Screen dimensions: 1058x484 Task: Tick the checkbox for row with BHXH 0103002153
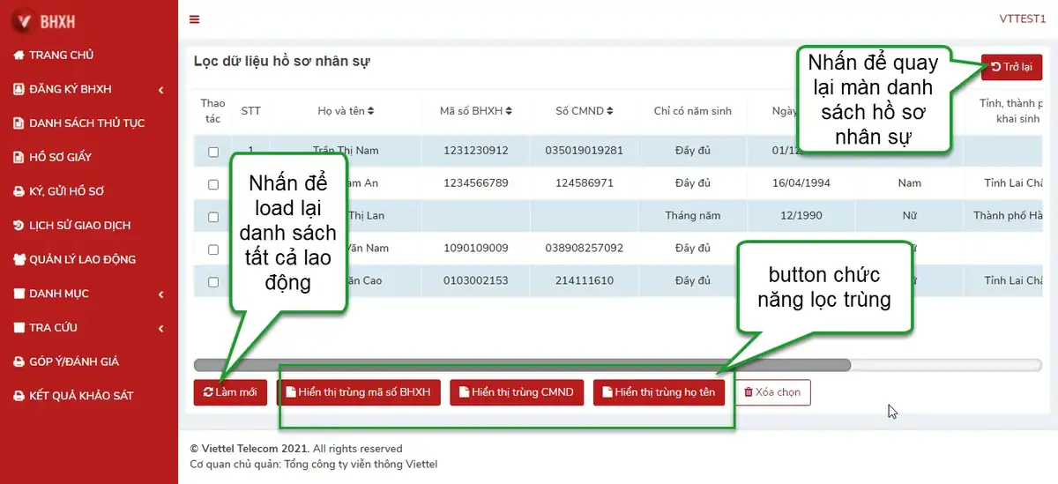pos(213,282)
